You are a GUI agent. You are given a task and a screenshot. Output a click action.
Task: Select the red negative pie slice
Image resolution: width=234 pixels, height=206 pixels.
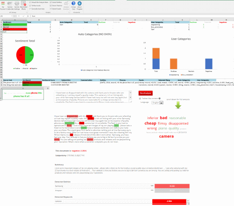tap(21, 55)
